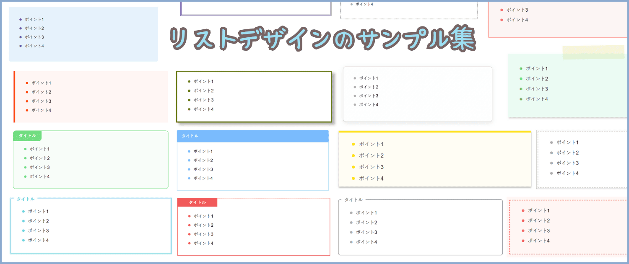This screenshot has width=629, height=264.
Task: Click the cyan bullet beside ポイント4 in double-bordered box
Action: pos(23,240)
